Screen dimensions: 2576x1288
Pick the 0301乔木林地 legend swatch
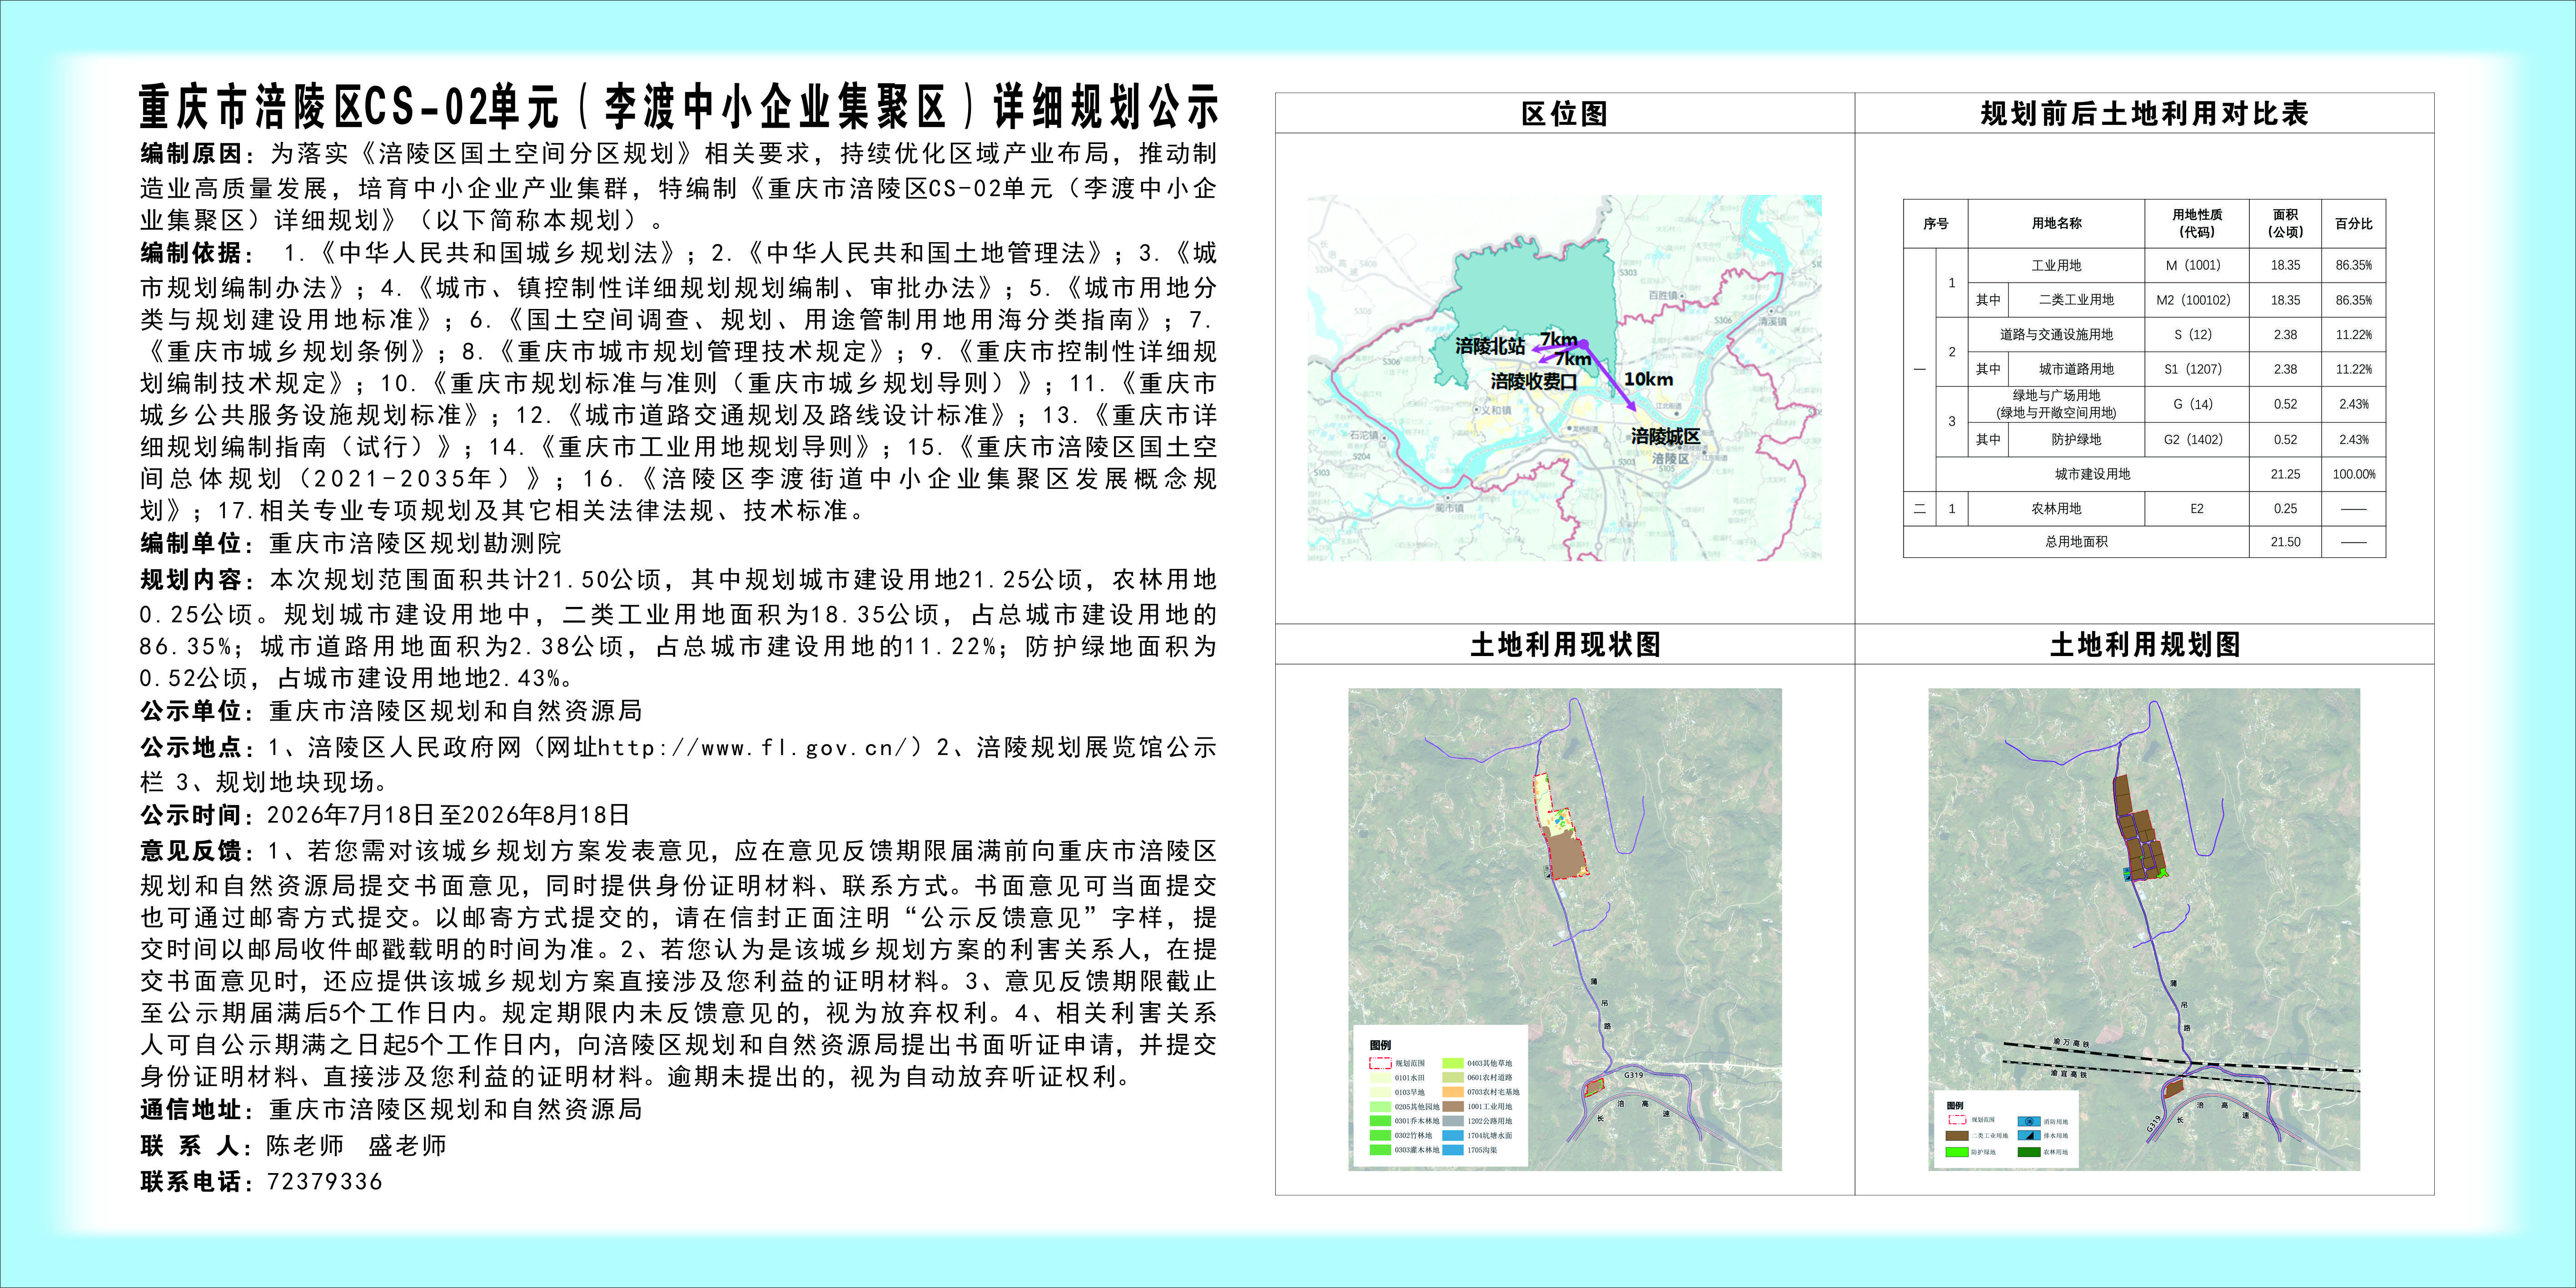[x=1380, y=1121]
